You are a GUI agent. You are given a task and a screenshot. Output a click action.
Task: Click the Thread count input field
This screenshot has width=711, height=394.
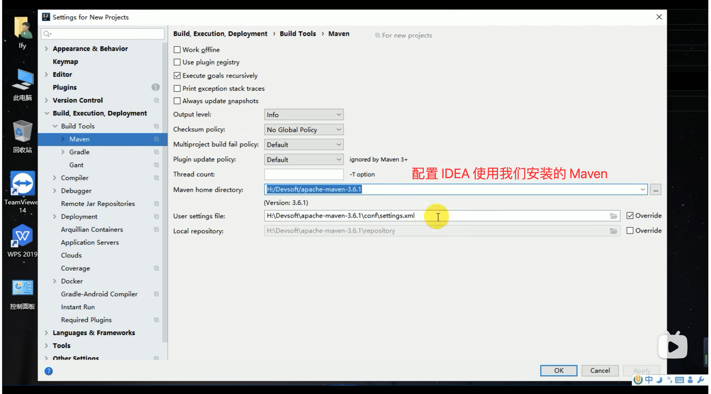[x=304, y=174]
